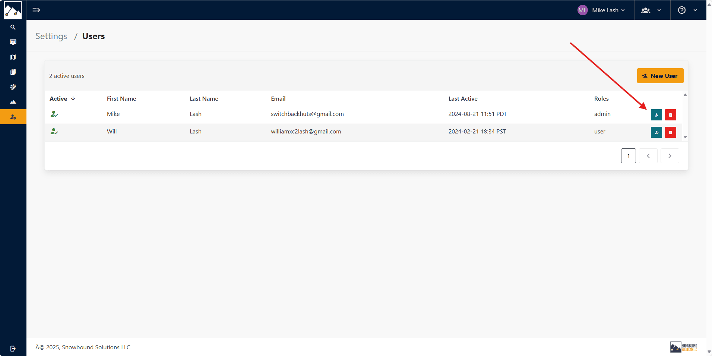Viewport: 712px width, 356px height.
Task: Click the switchbackhuts@gmail.com email cell
Action: tap(307, 114)
